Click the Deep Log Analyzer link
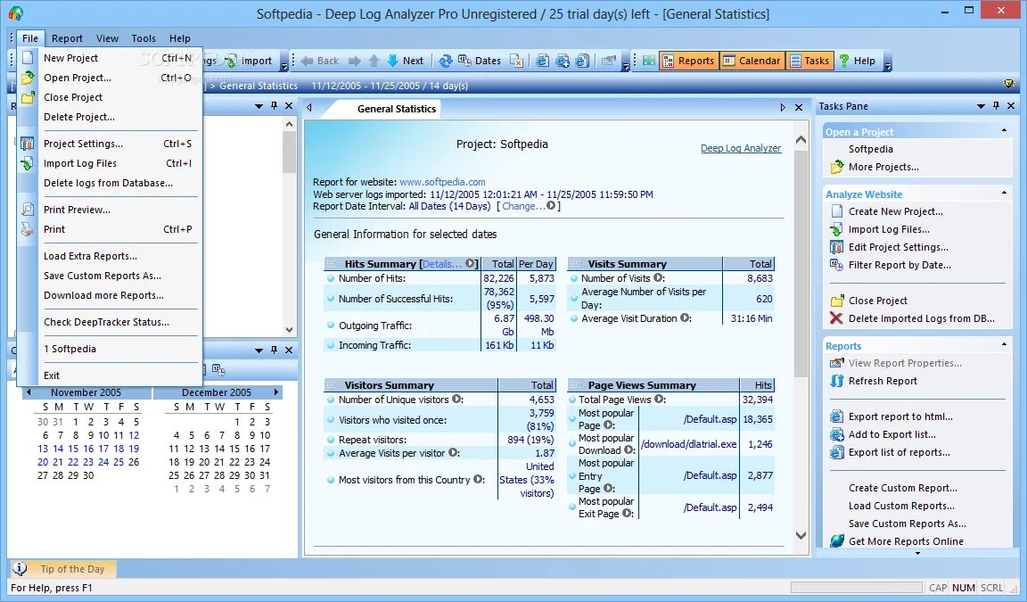1027x602 pixels. coord(741,149)
